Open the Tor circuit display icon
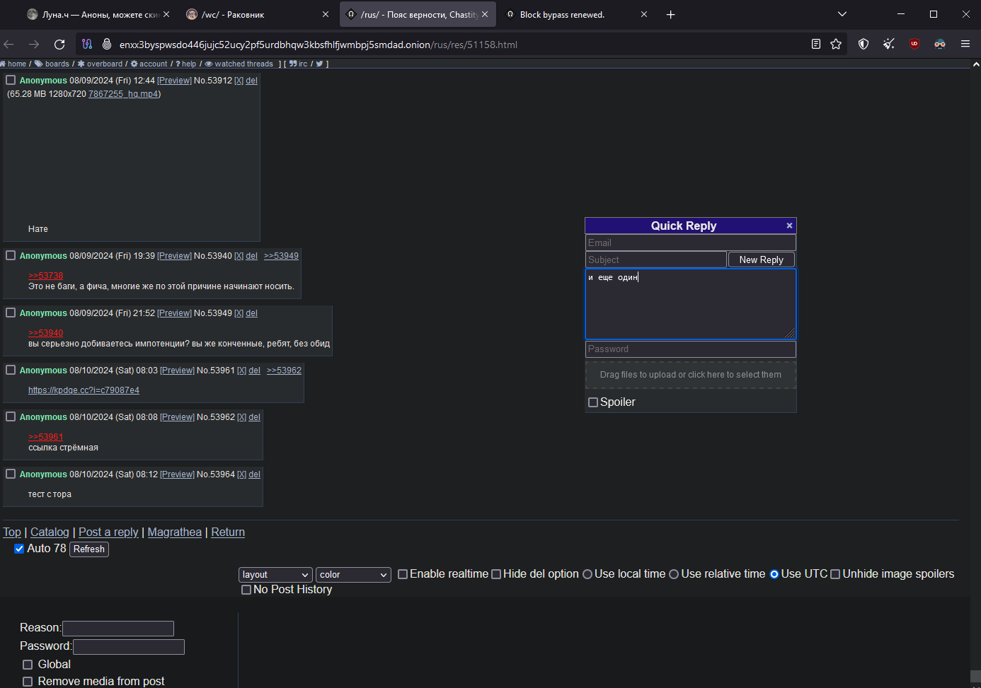 87,44
